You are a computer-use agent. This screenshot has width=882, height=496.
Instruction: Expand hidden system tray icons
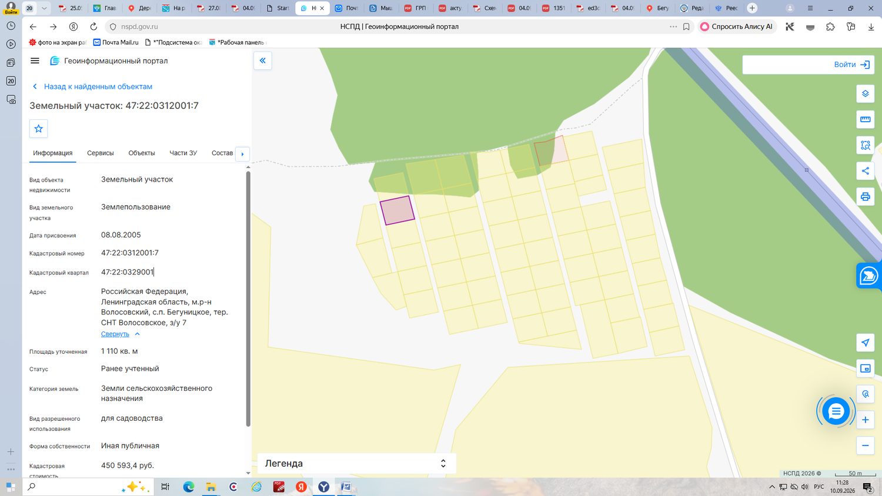772,487
